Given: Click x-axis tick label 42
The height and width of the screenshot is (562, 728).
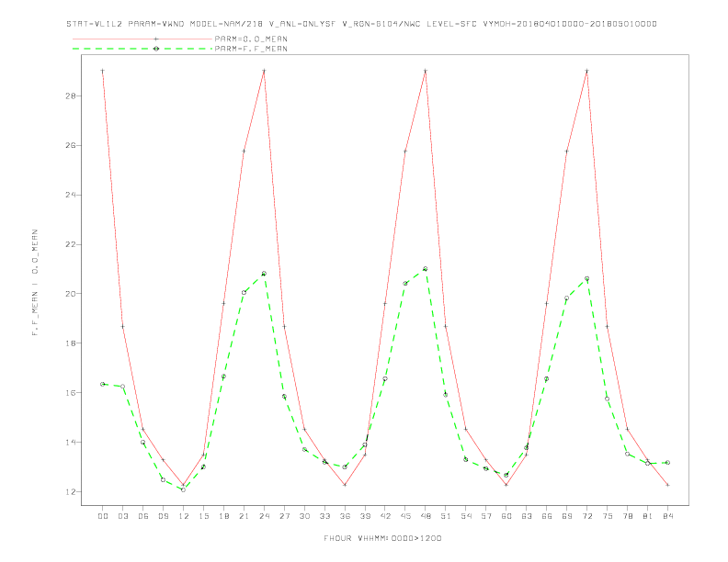Looking at the screenshot, I should pyautogui.click(x=385, y=516).
